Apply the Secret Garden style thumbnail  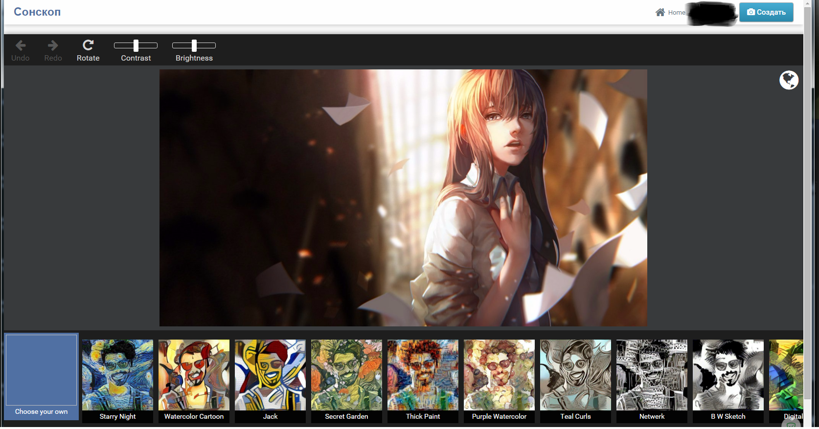tap(346, 375)
